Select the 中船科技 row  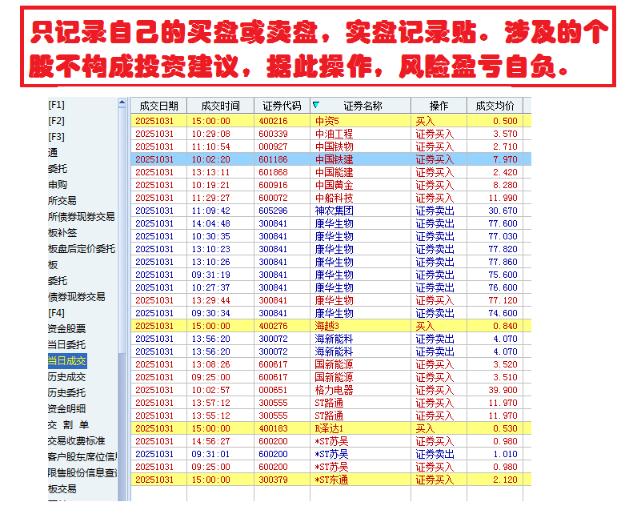coord(331,198)
